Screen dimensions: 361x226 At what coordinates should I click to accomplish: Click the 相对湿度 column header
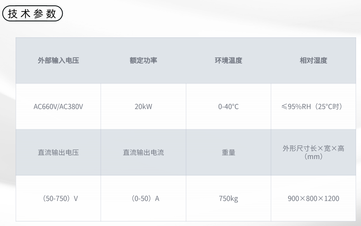313,60
